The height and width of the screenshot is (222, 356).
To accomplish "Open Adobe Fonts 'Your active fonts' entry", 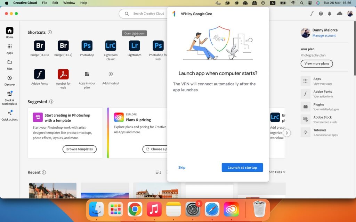I will point(324,94).
